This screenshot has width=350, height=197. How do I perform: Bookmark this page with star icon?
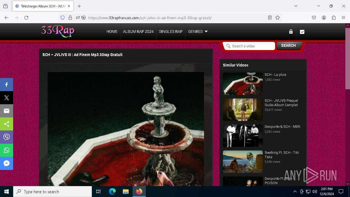278,18
